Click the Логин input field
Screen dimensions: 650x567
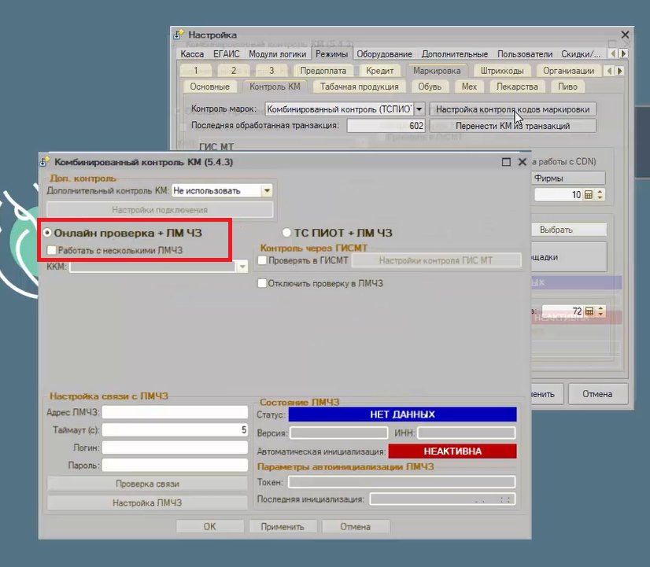pyautogui.click(x=175, y=447)
